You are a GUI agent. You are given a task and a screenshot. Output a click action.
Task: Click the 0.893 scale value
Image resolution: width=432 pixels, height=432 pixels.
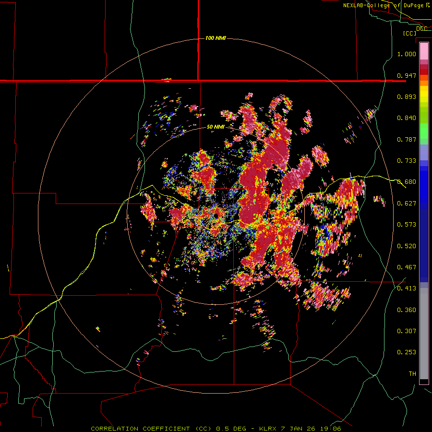pos(407,96)
